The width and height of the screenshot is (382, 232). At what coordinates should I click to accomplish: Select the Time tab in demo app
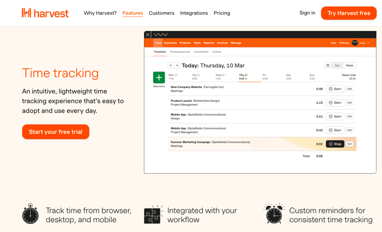point(157,43)
